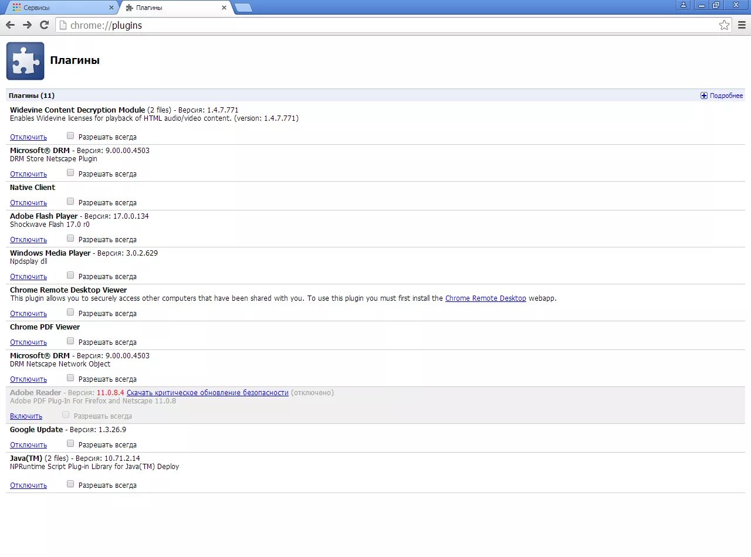Click the page icon in the address bar
Screen dimensions: 751x557
tap(63, 25)
